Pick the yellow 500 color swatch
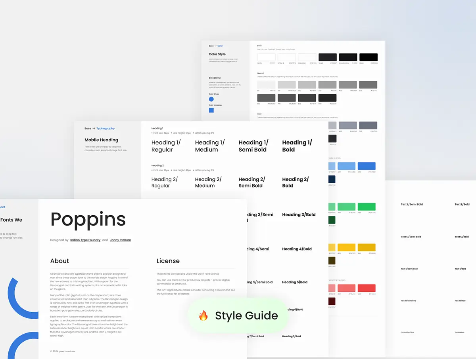 (367, 247)
